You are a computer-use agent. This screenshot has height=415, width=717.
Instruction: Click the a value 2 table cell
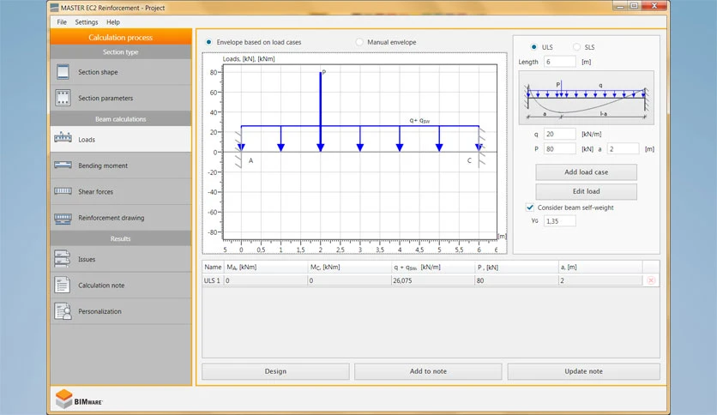pyautogui.click(x=600, y=280)
